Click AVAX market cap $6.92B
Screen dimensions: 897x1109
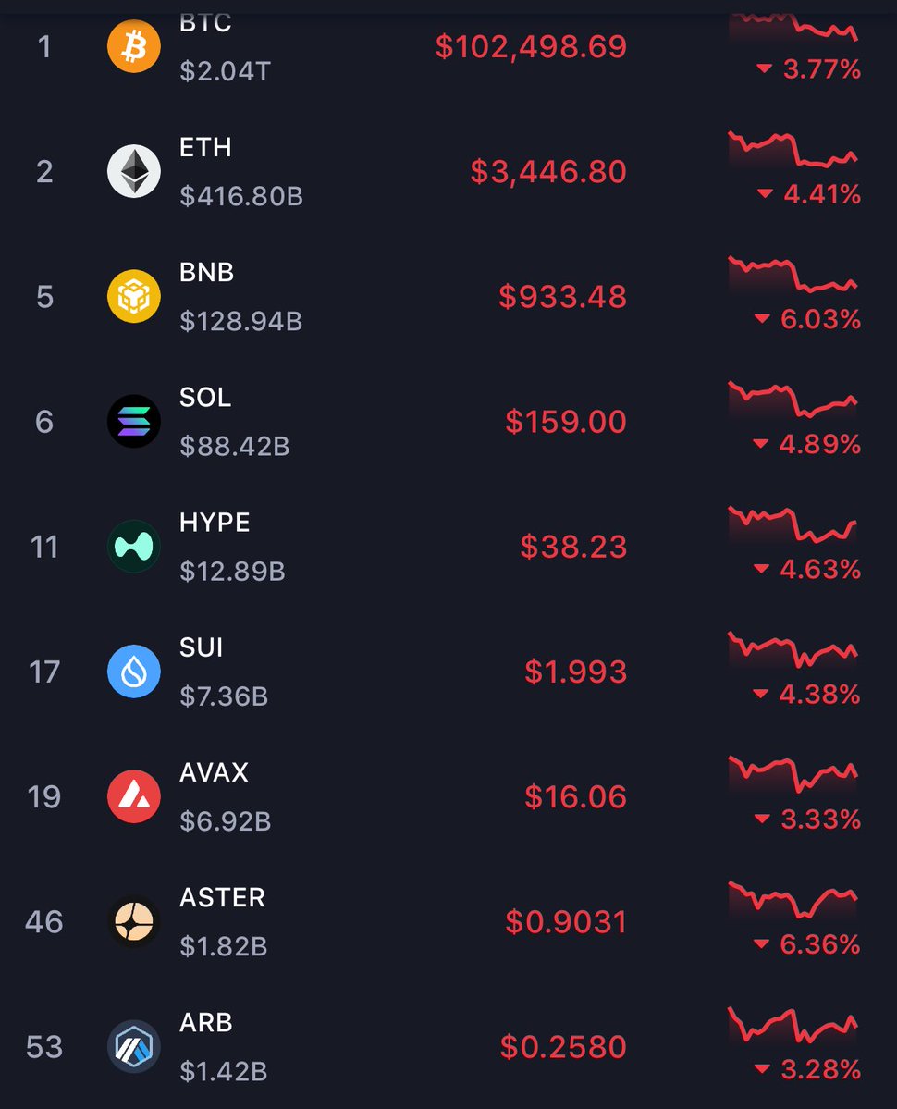[225, 821]
